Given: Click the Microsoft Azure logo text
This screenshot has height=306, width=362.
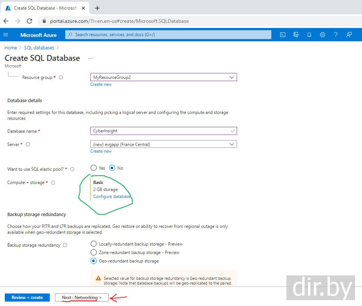Looking at the screenshot, I should tap(38, 35).
